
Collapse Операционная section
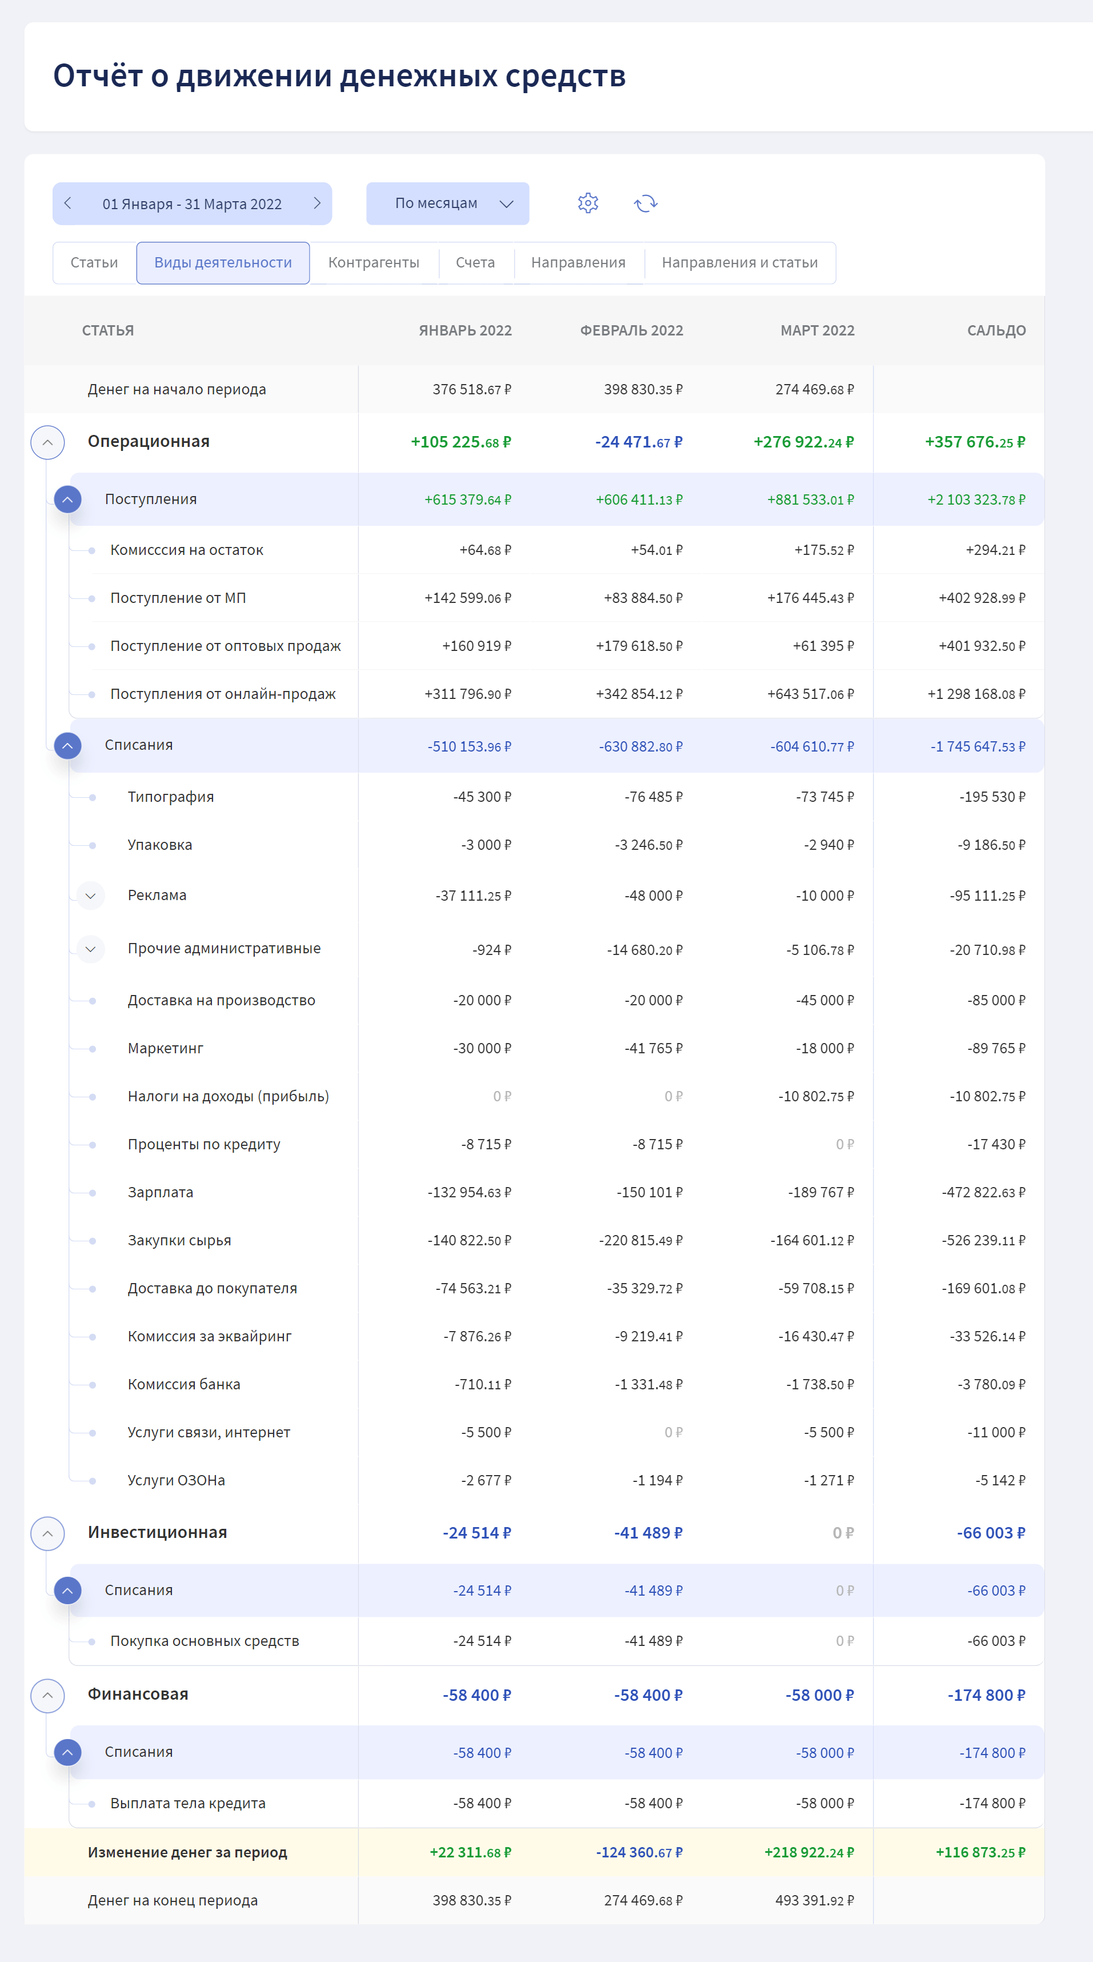tap(47, 442)
